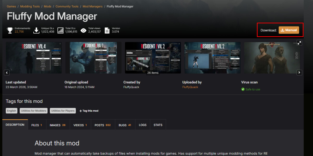Viewport: 313px width, 156px height.
Task: Go to Modding Tools breadcrumb link
Action: point(30,6)
